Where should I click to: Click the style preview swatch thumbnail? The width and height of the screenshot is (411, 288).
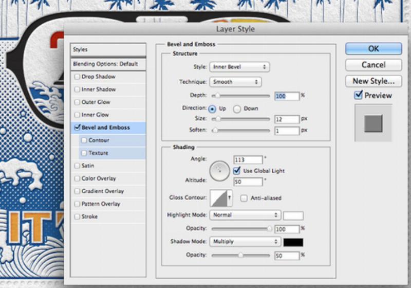coord(373,123)
